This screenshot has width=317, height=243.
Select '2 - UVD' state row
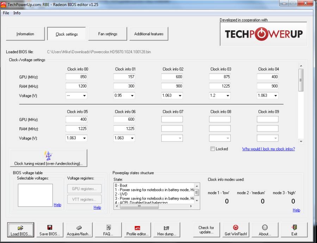point(154,194)
